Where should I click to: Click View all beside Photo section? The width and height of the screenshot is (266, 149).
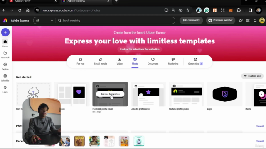pos(260,126)
